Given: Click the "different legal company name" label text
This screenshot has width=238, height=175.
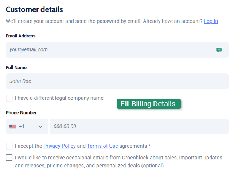Looking at the screenshot, I should pos(59,98).
